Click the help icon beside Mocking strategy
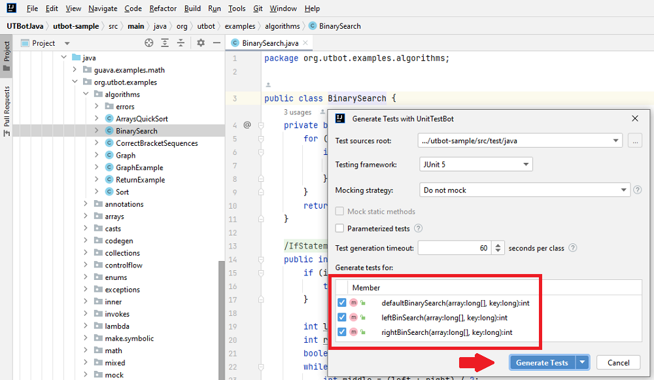The width and height of the screenshot is (654, 380). point(637,190)
